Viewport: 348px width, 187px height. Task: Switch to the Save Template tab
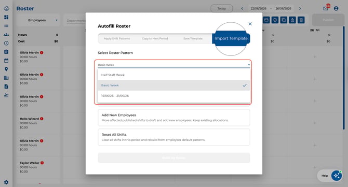coord(193,38)
